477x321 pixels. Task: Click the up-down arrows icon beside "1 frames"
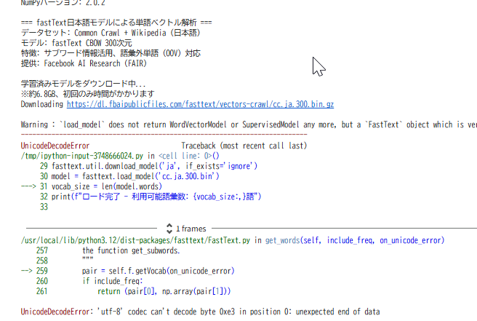pyautogui.click(x=169, y=228)
